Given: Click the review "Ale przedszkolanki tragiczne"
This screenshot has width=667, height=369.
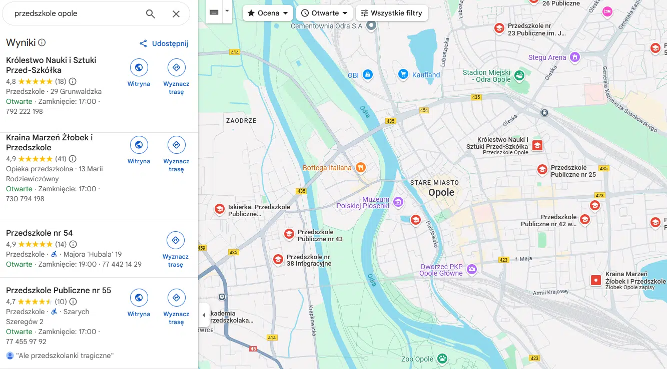Looking at the screenshot, I should point(65,356).
